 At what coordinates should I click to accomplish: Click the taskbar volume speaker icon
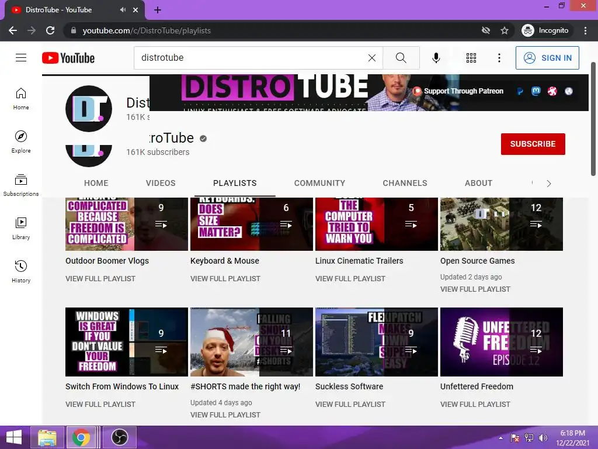click(543, 438)
